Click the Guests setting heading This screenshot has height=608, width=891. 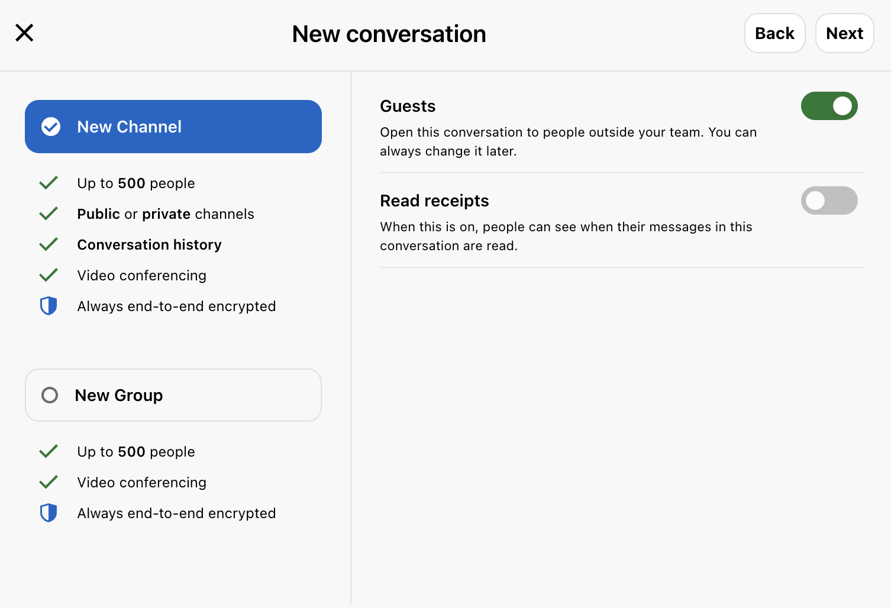coord(408,106)
